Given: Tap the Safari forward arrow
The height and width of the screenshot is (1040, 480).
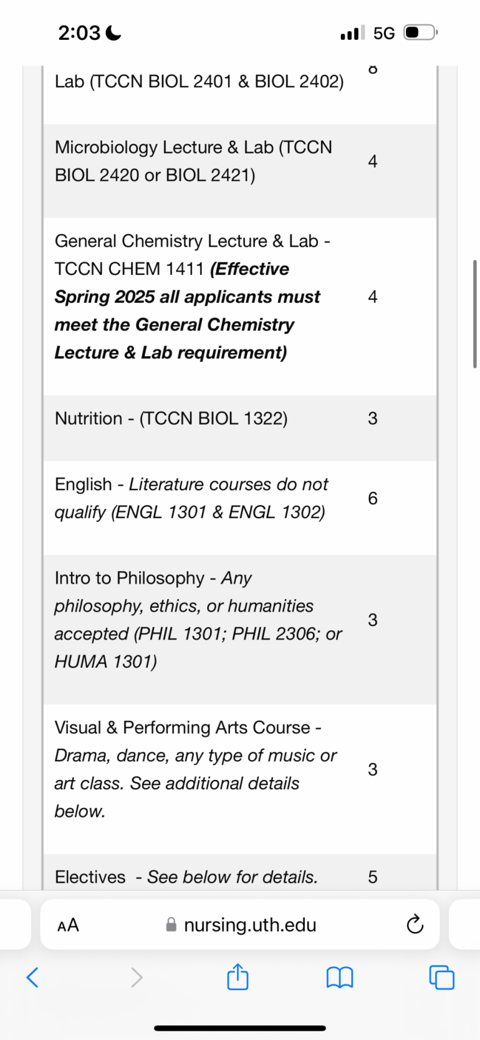Looking at the screenshot, I should coord(136,978).
